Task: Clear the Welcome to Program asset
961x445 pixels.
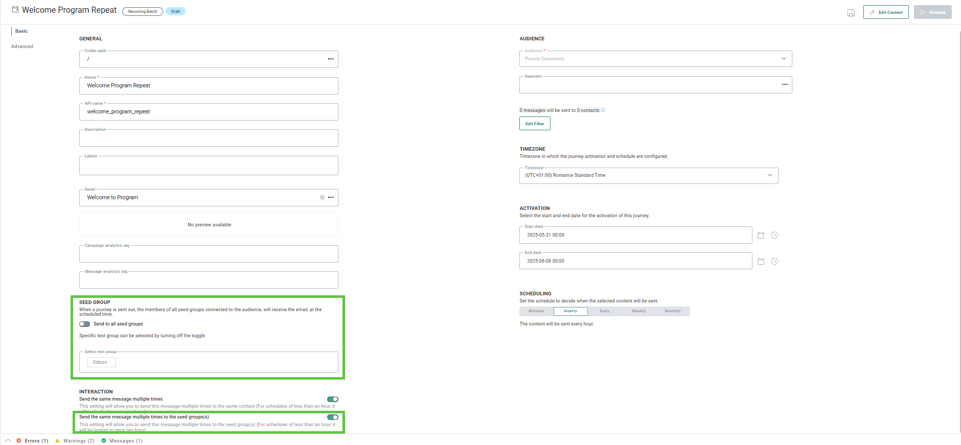Action: [x=322, y=198]
